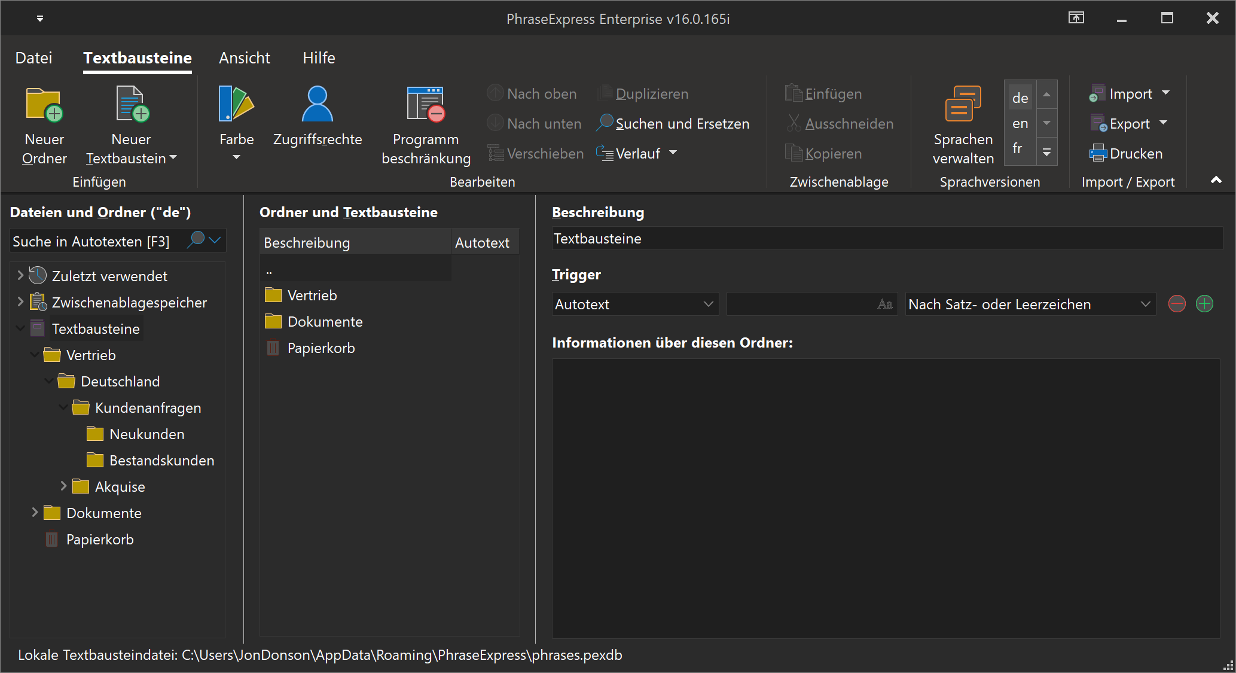
Task: Select the de language version
Action: pyautogui.click(x=1020, y=98)
